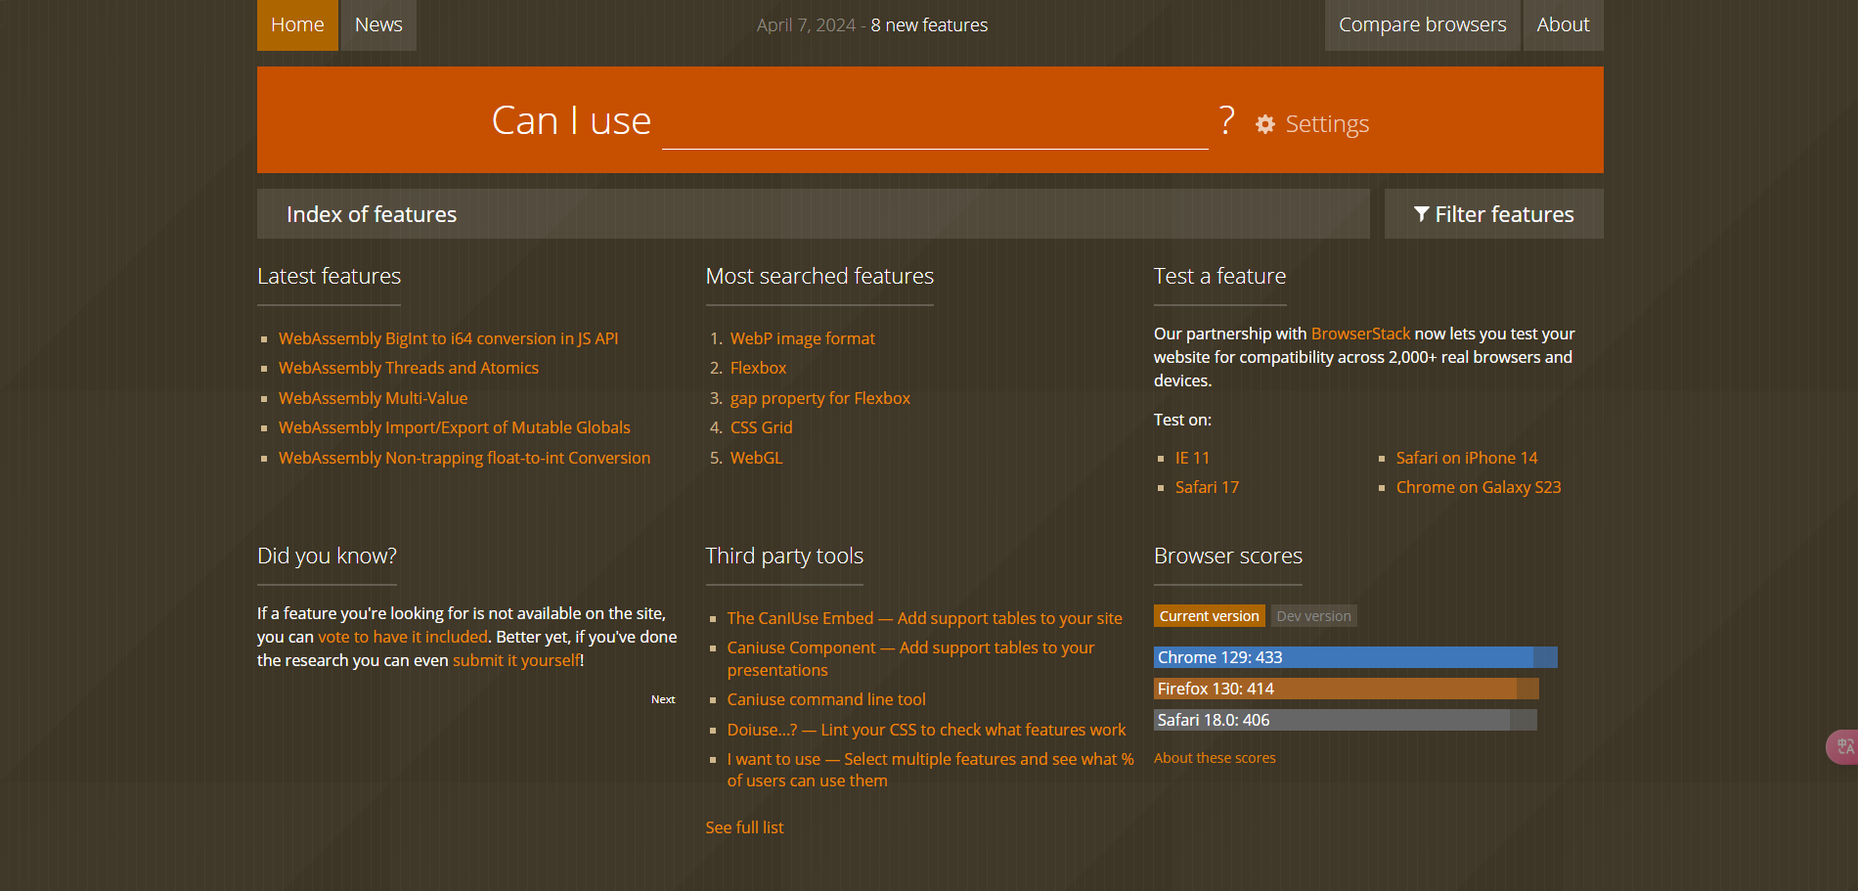
Task: Click See full list of tools
Action: pos(744,827)
